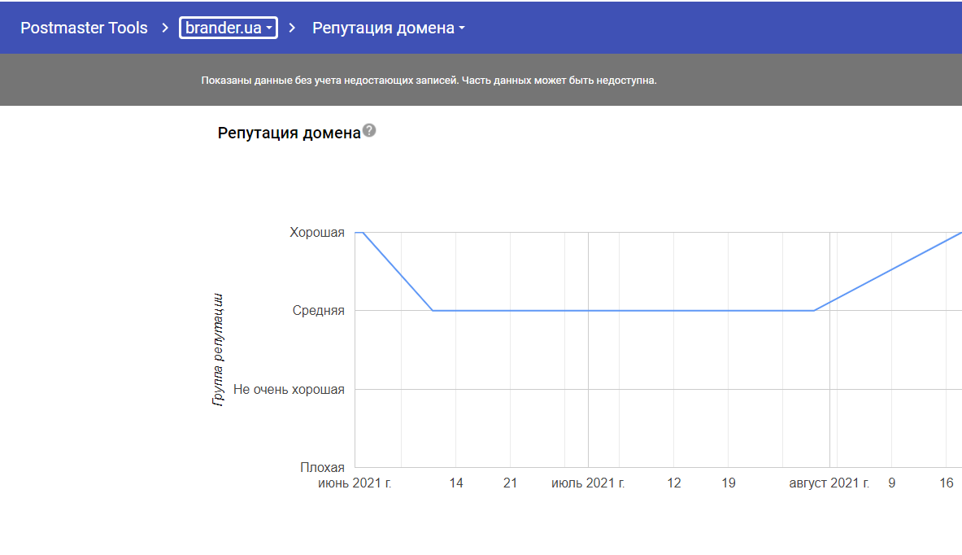Click line point where reputation drops to Средняя

coord(433,310)
